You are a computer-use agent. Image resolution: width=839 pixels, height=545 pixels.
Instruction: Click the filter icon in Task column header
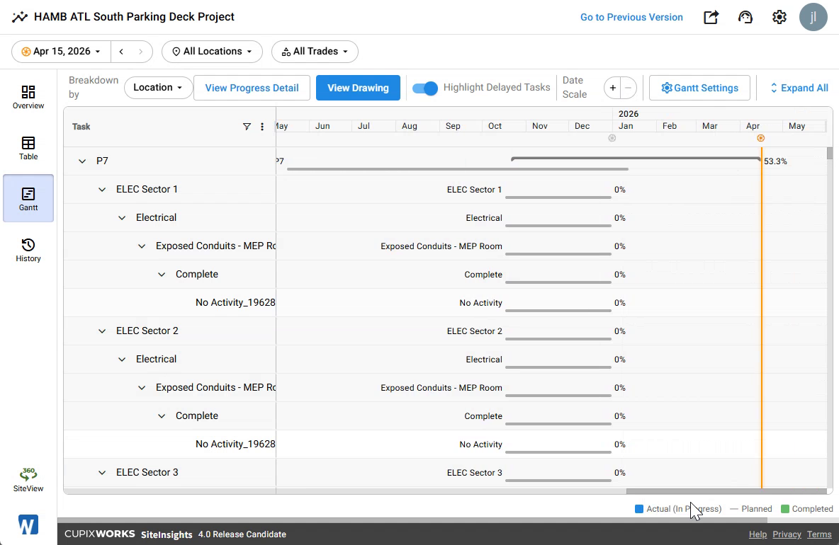(247, 127)
